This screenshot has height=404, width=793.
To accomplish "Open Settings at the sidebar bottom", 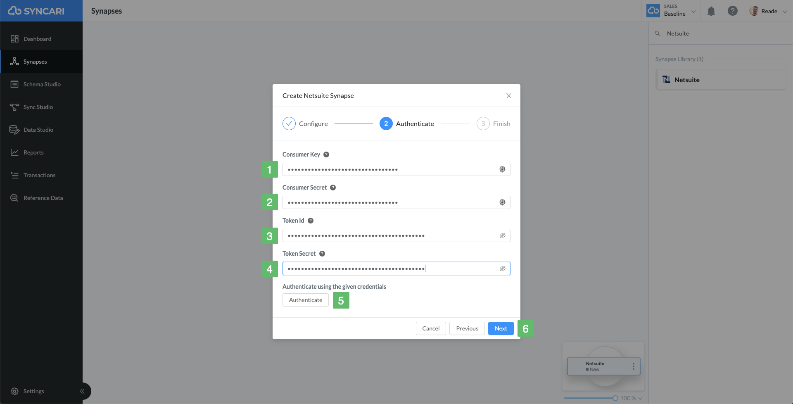I will [27, 391].
